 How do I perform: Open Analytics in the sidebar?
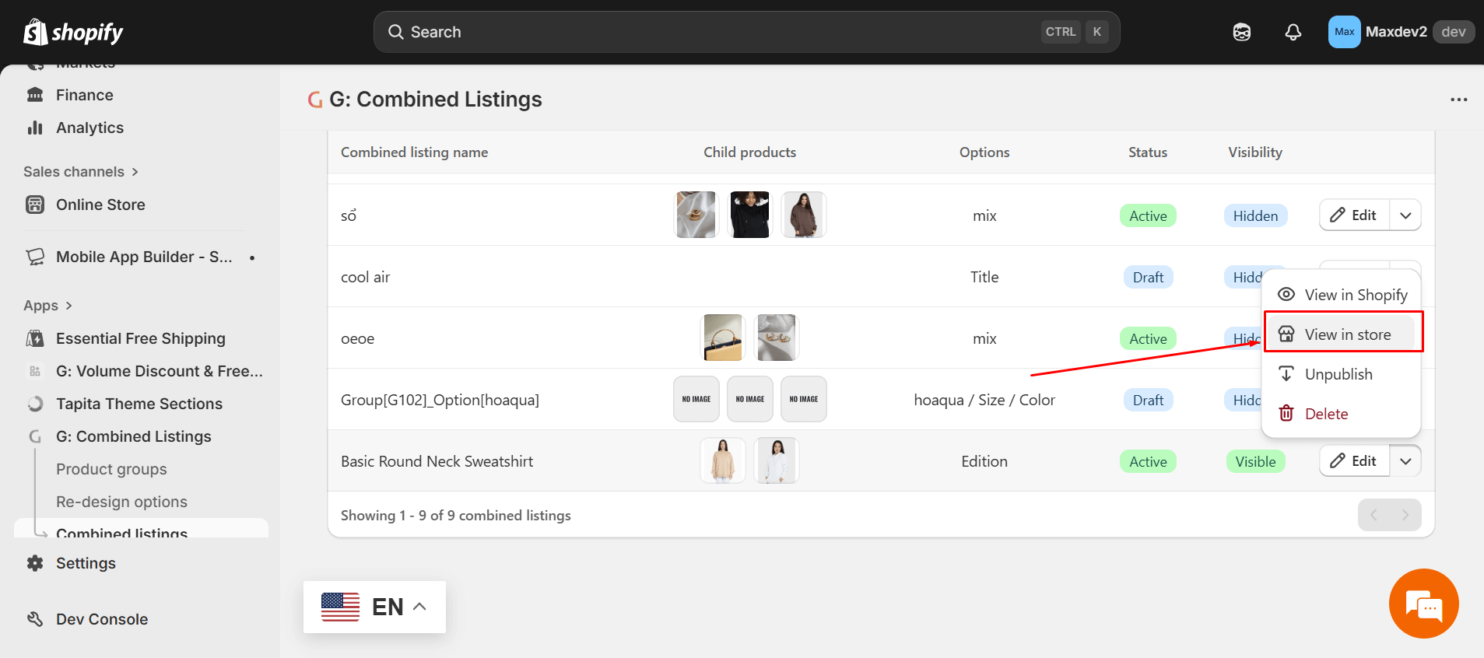point(89,128)
